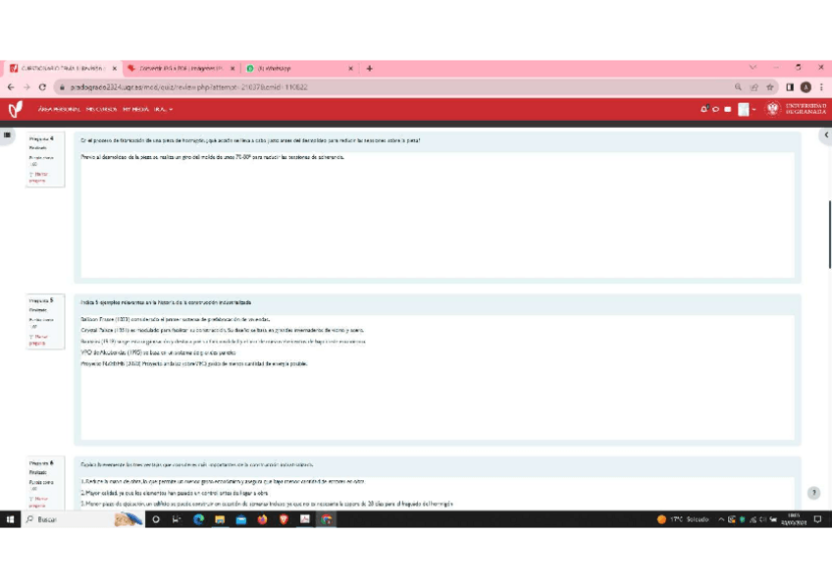This screenshot has width=832, height=588.
Task: Open the Windows Start menu
Action: [x=10, y=519]
